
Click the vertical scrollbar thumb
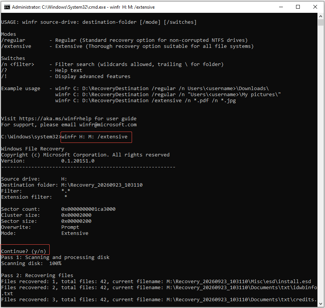click(x=320, y=22)
